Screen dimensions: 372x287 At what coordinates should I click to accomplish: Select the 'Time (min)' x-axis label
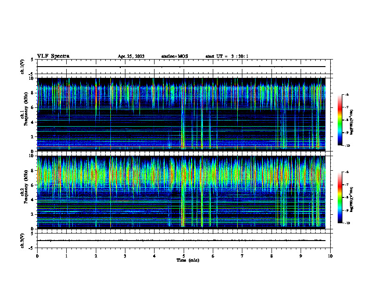(188, 260)
